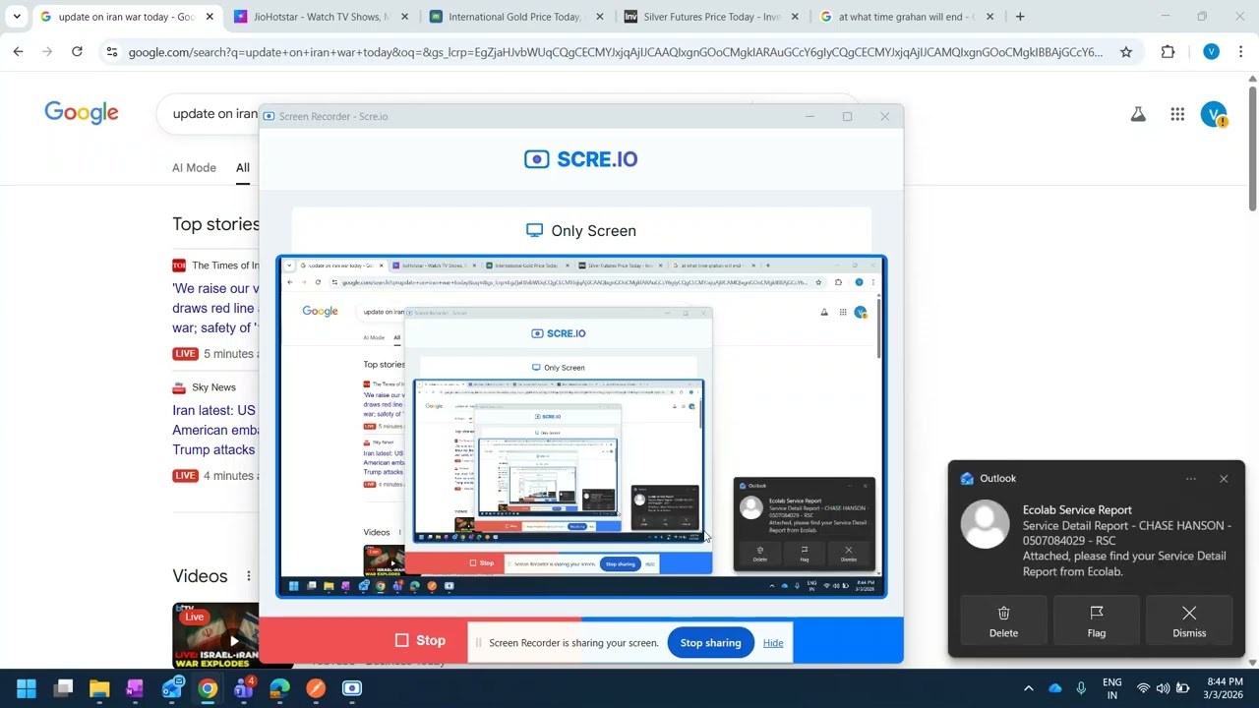Screen dimensions: 1259x708
Task: Open the orange pen app on taskbar
Action: pos(316,688)
